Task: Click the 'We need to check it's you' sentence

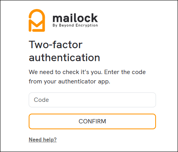Action: (66, 72)
